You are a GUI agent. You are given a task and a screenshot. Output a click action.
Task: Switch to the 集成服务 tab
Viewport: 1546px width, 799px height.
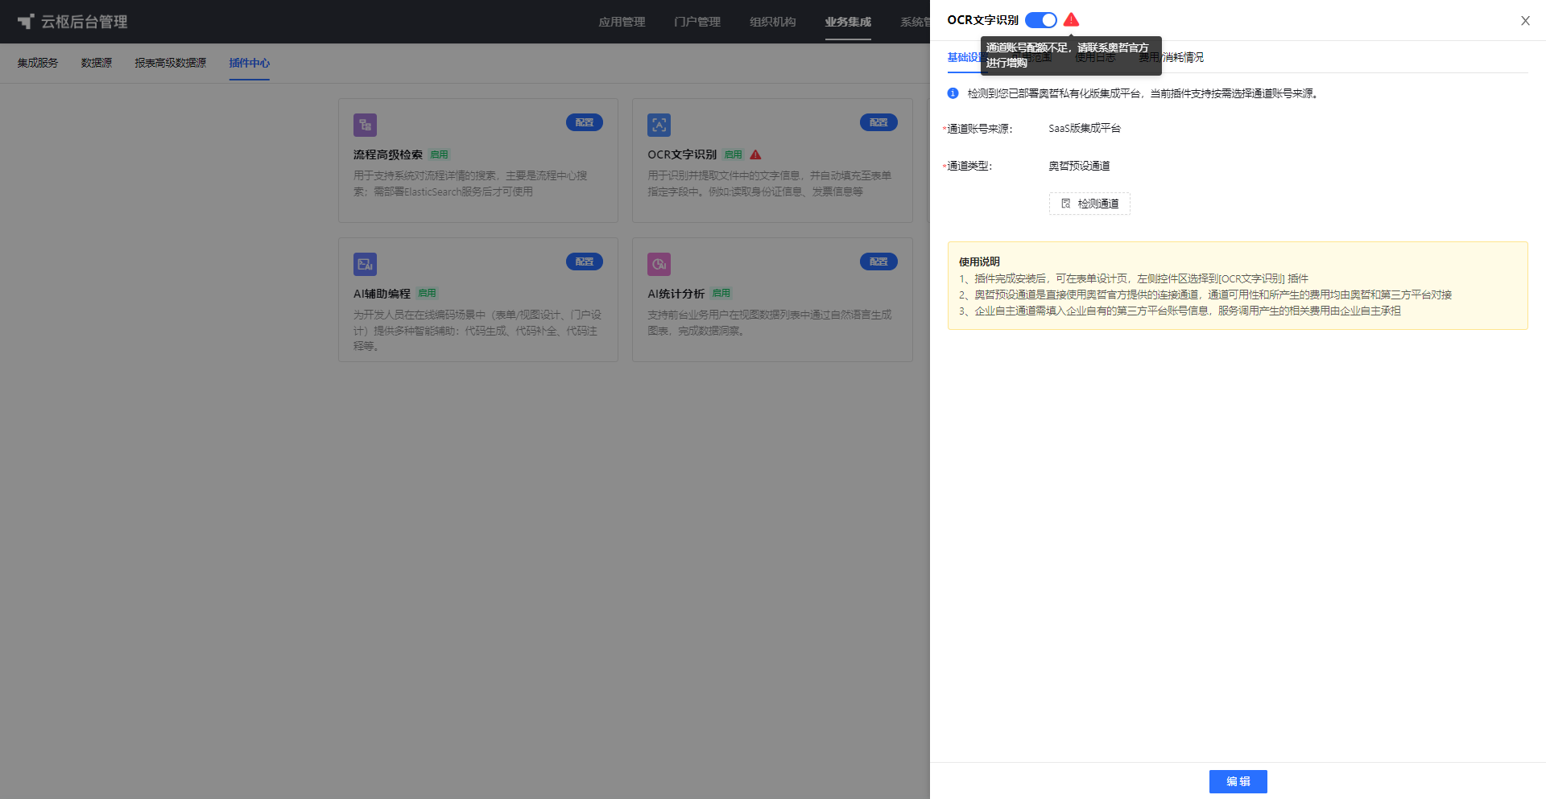pyautogui.click(x=38, y=63)
